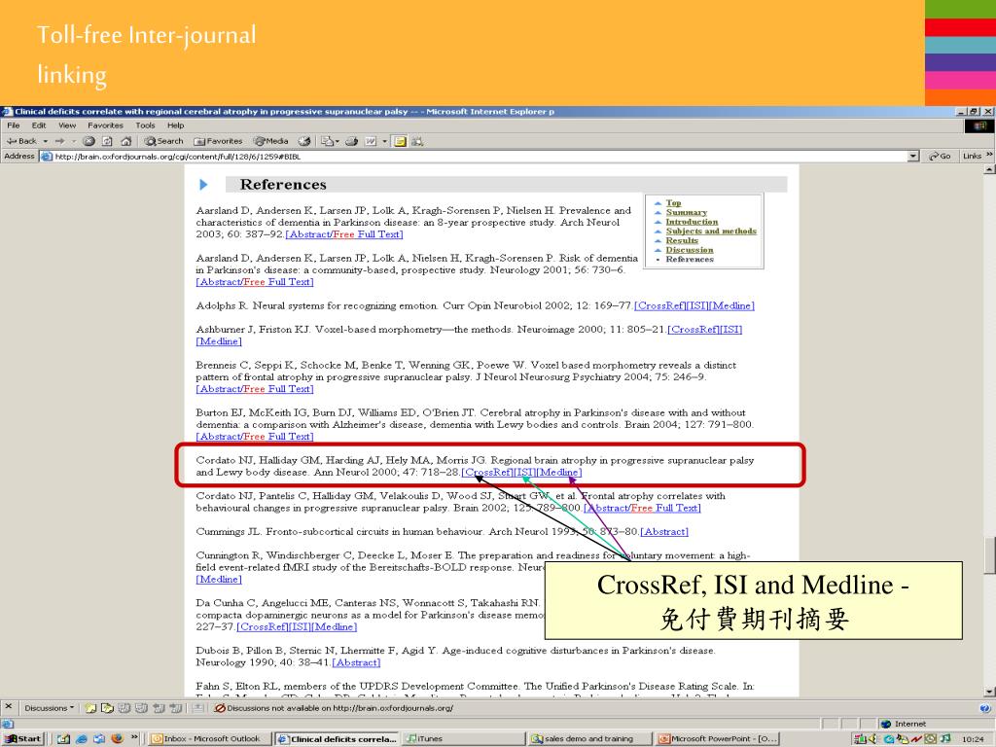Stop loading the page
Screen dimensions: 996x747
point(89,141)
